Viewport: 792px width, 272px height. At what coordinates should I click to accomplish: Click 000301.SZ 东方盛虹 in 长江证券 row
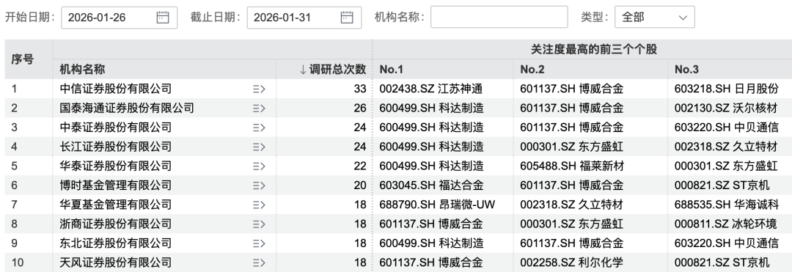[572, 147]
